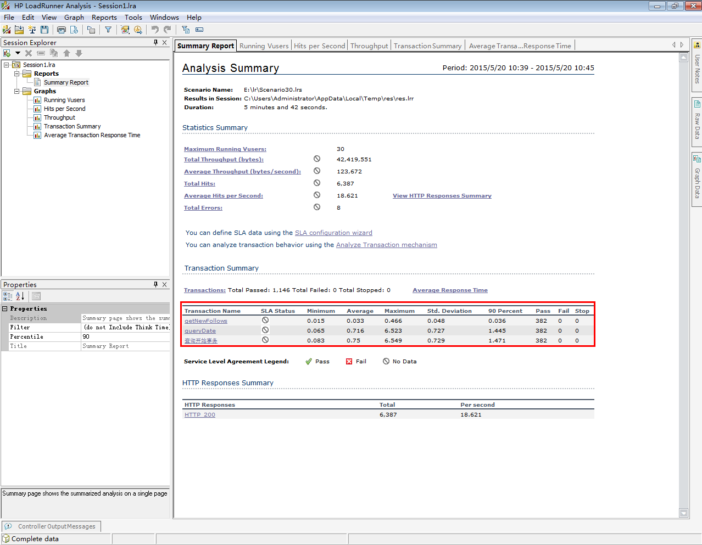This screenshot has height=545, width=702.
Task: Open the Tools menu
Action: [133, 18]
